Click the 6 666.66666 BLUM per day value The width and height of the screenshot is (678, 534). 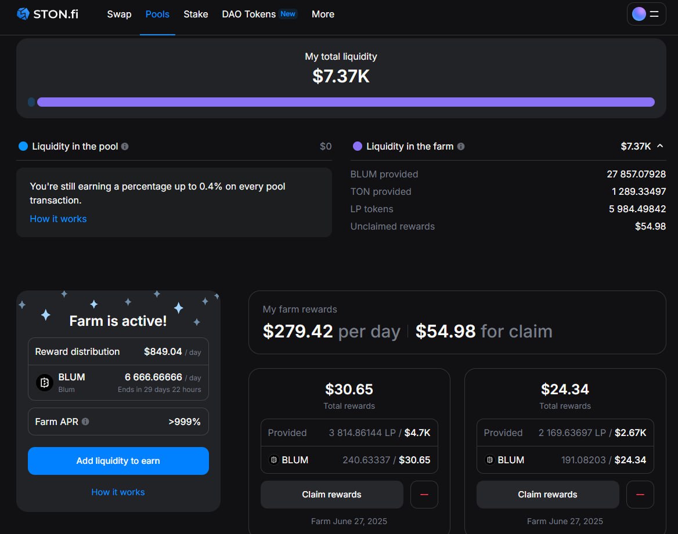(x=153, y=377)
